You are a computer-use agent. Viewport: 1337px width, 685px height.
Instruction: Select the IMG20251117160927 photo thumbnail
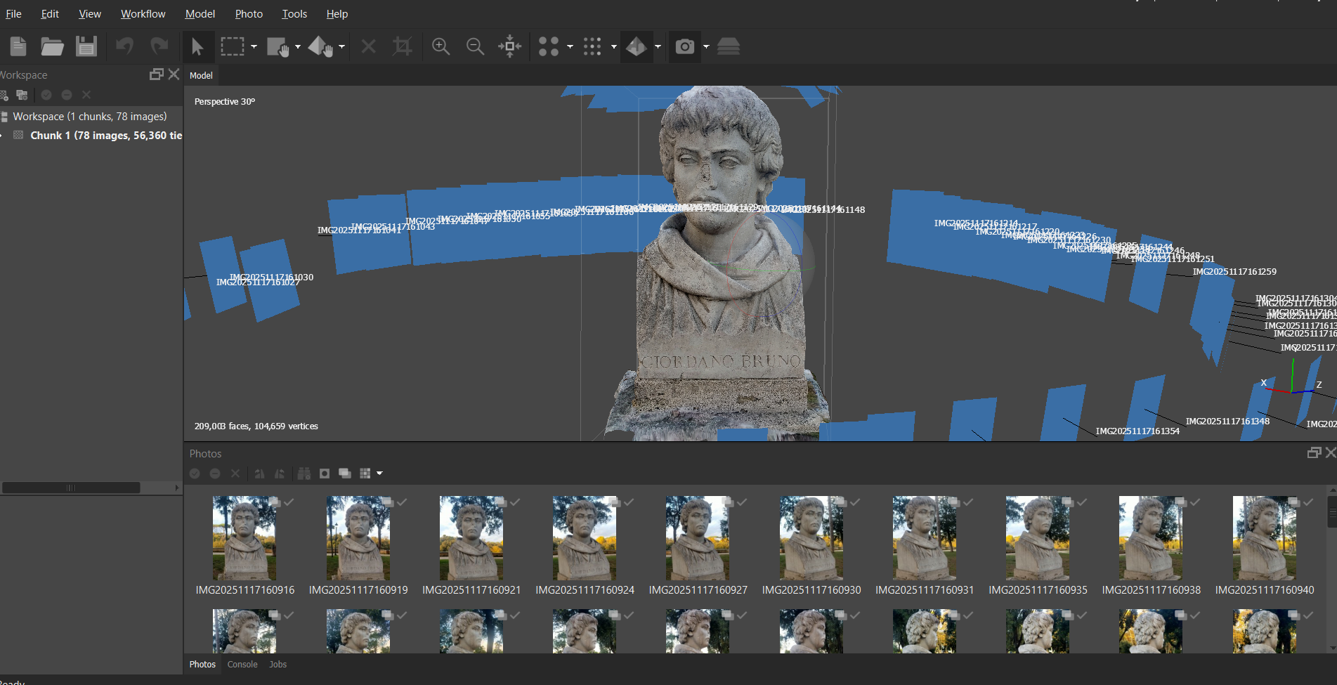point(698,537)
